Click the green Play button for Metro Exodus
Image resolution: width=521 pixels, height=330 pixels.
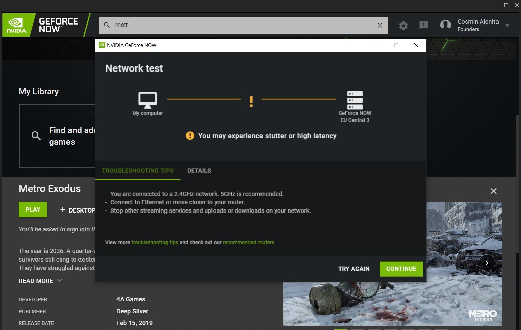pyautogui.click(x=33, y=210)
